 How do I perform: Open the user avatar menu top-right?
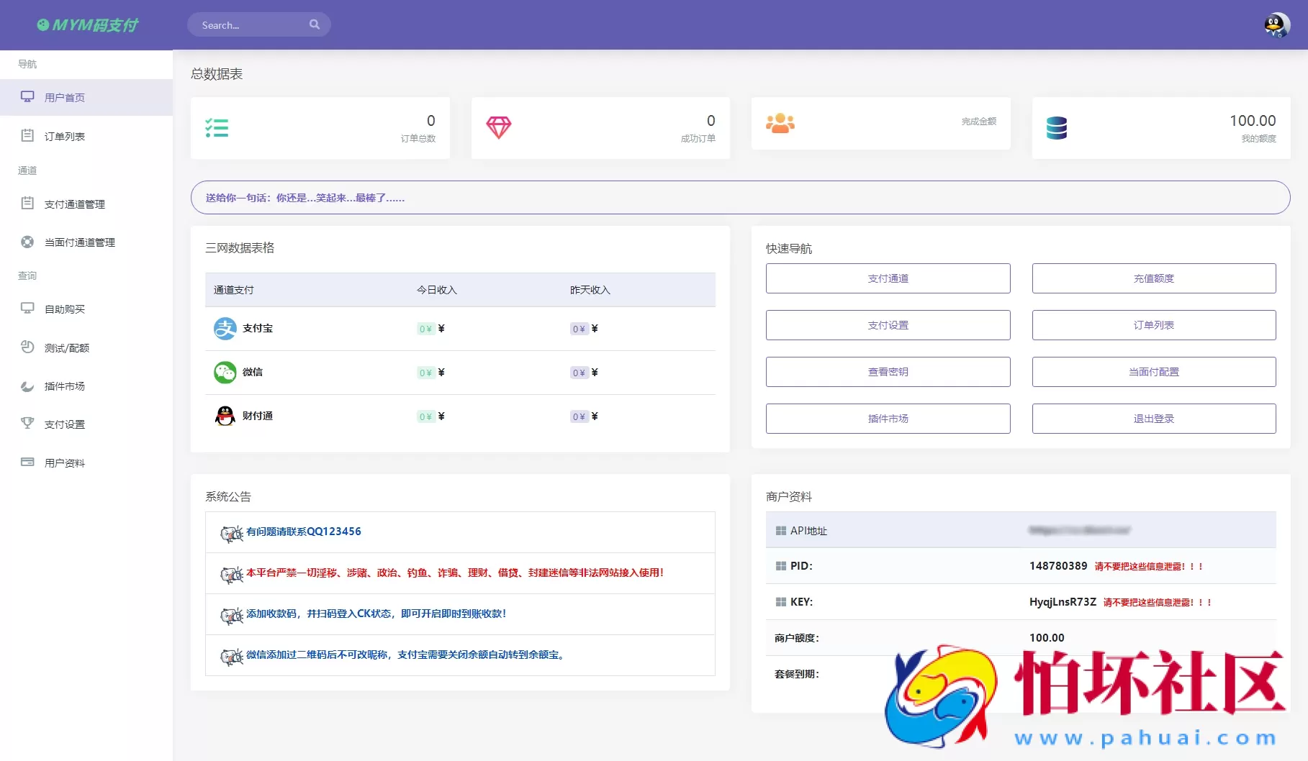click(1276, 24)
